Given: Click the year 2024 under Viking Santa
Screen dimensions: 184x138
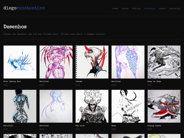Looking at the screenshot, I should click(x=150, y=129).
